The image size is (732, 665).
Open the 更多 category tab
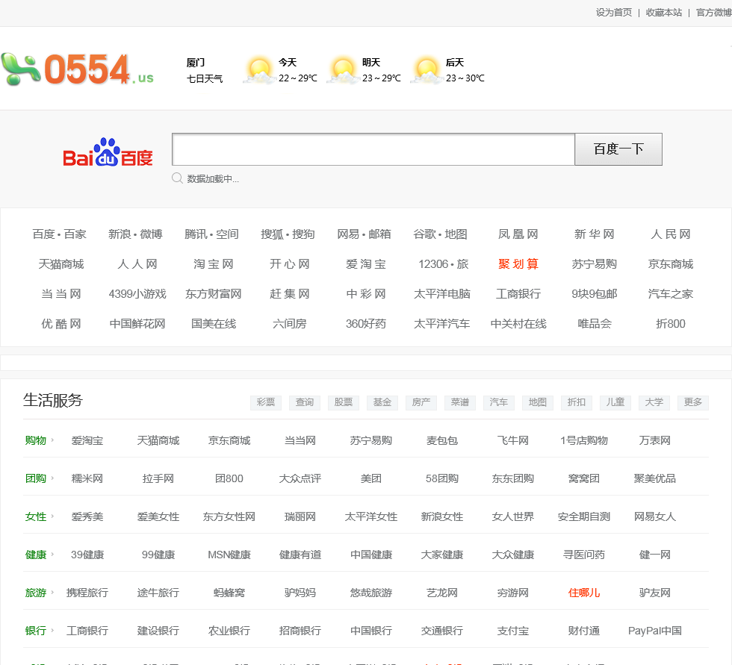point(693,402)
